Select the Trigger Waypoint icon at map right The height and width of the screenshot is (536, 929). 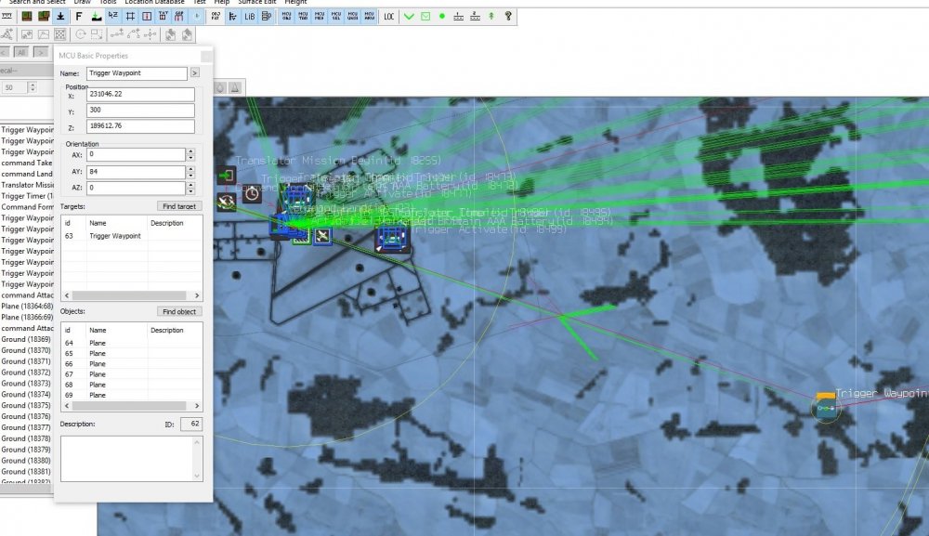[825, 406]
